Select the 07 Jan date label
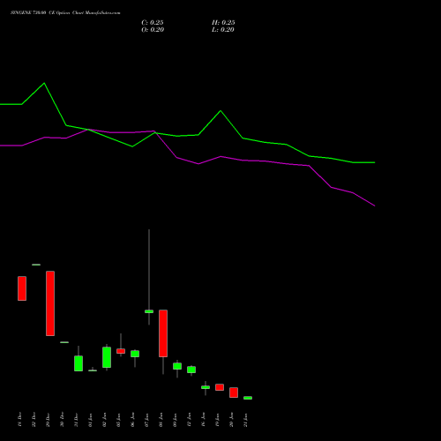This screenshot has height=441, width=441. pyautogui.click(x=146, y=420)
